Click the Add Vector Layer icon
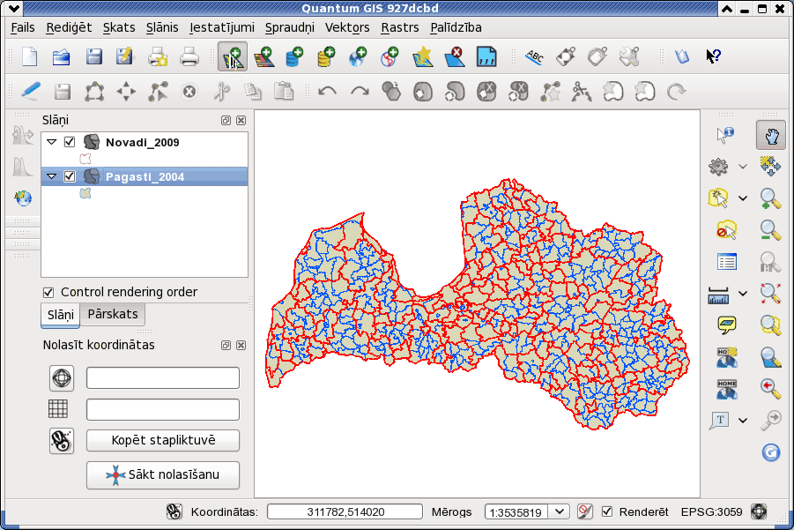Image resolution: width=794 pixels, height=530 pixels. 233,56
